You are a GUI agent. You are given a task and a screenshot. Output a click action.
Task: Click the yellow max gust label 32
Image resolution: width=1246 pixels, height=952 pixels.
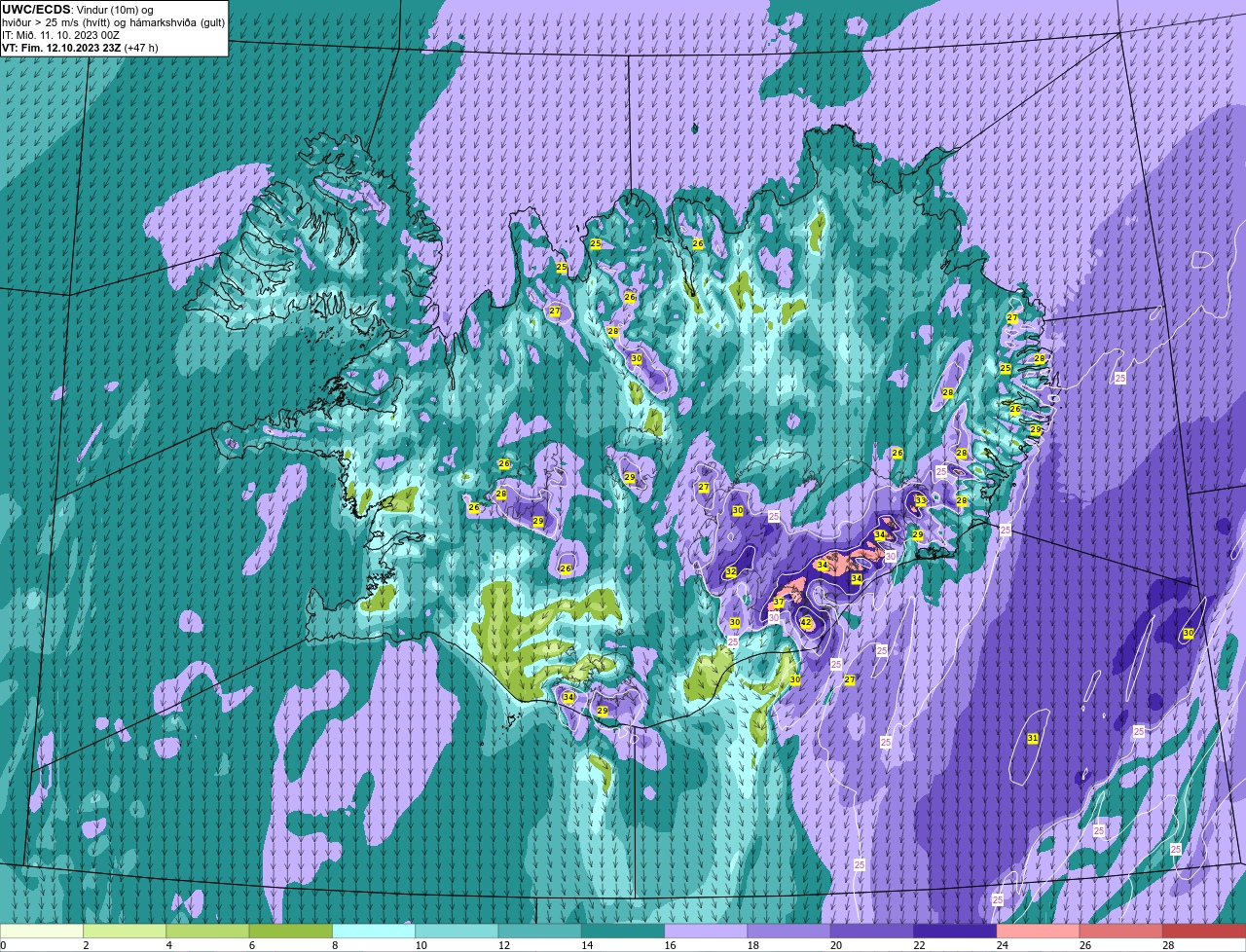731,572
